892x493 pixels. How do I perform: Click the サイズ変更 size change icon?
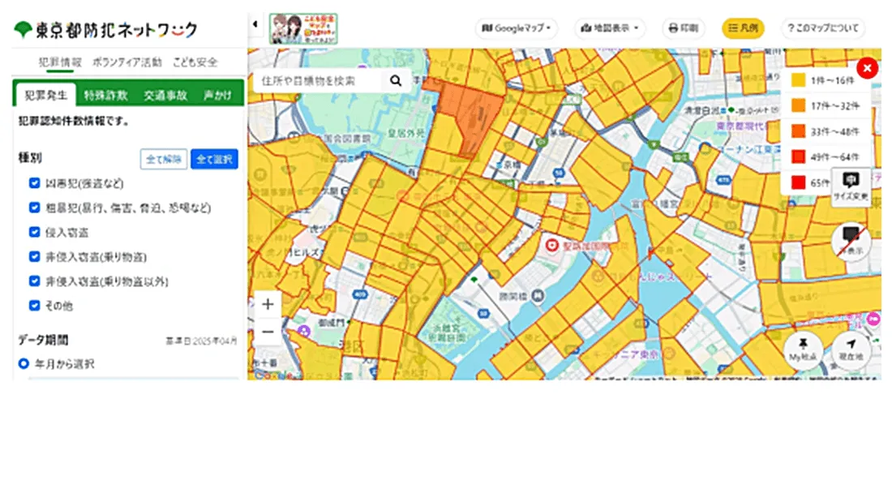(x=851, y=185)
